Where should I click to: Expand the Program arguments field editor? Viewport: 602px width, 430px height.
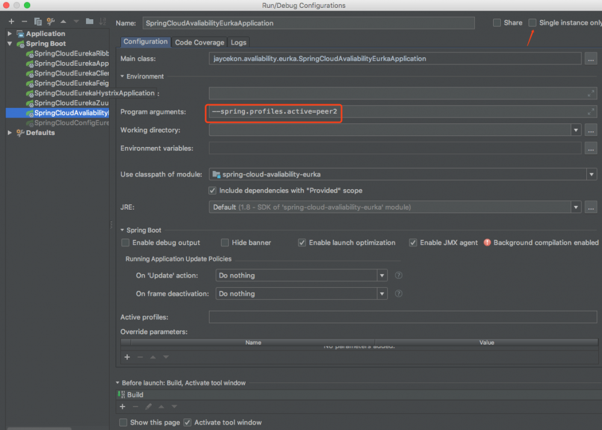pyautogui.click(x=591, y=112)
